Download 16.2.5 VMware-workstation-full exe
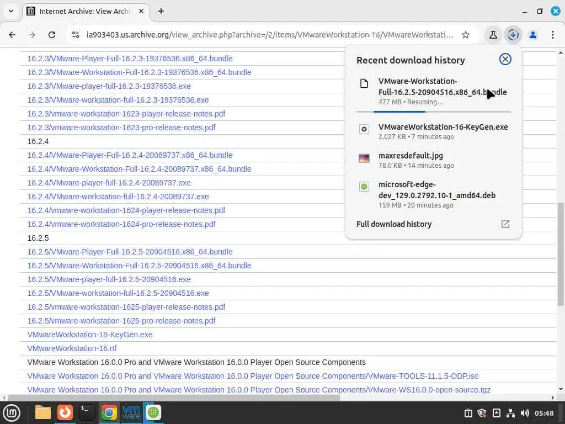Image resolution: width=565 pixels, height=424 pixels. click(x=118, y=293)
